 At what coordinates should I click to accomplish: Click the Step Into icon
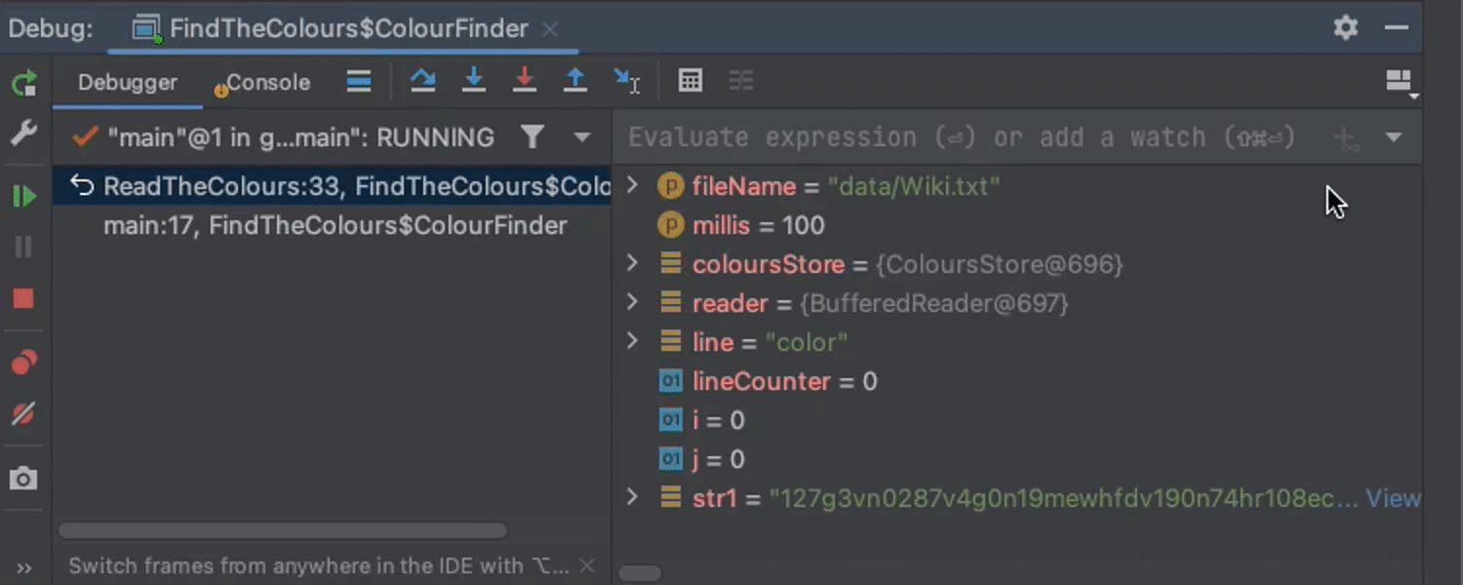(x=474, y=81)
